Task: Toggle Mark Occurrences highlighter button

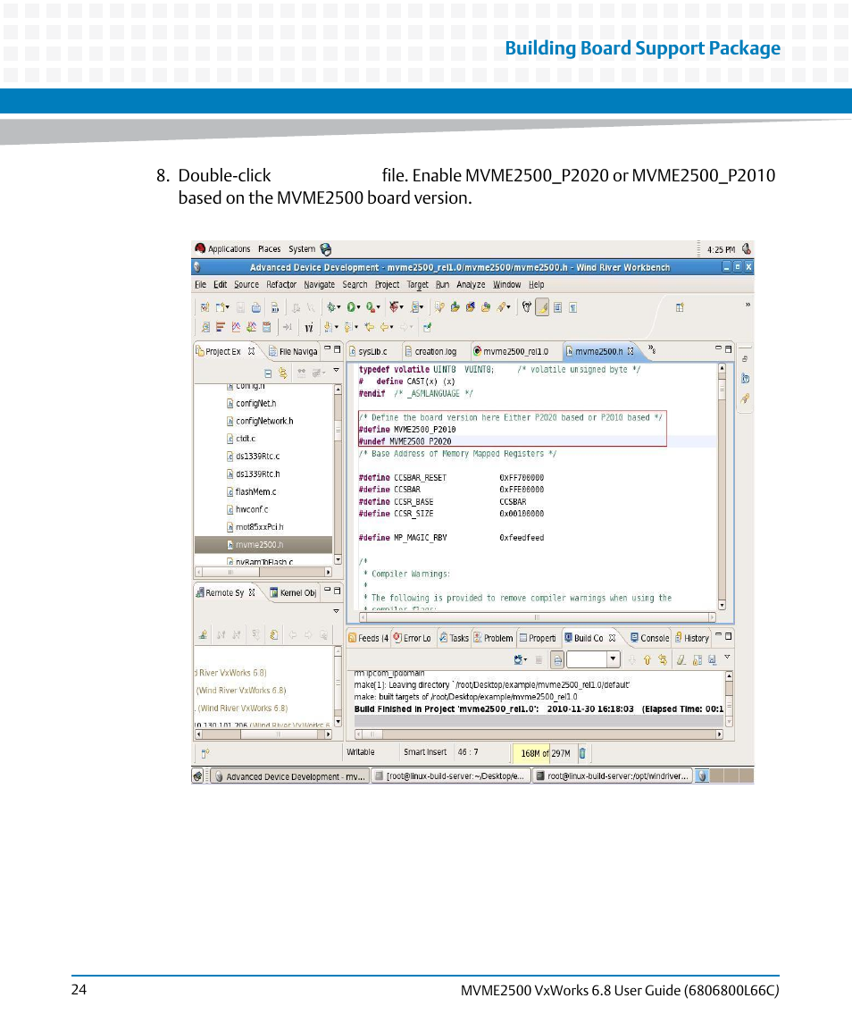Action: pos(542,307)
